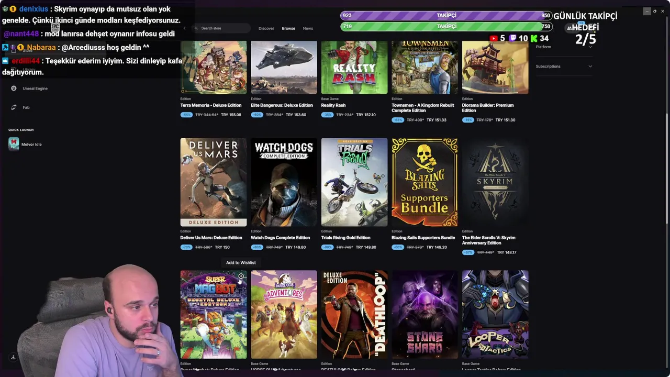Viewport: 670px width, 377px height.
Task: Minimize the Epic Games Launcher window
Action: click(647, 11)
